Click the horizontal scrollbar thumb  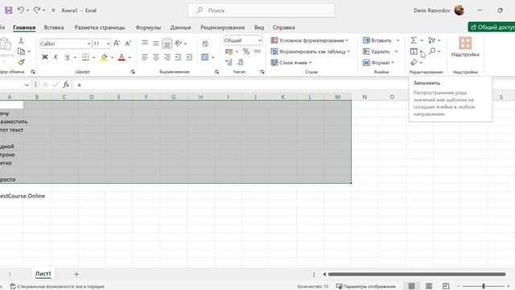(x=417, y=274)
